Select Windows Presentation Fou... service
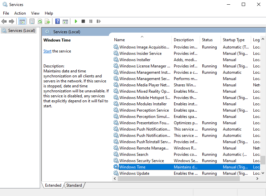 pyautogui.click(x=144, y=123)
